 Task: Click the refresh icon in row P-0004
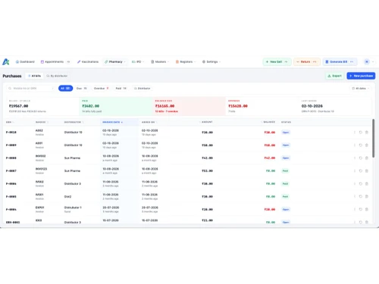click(x=361, y=209)
